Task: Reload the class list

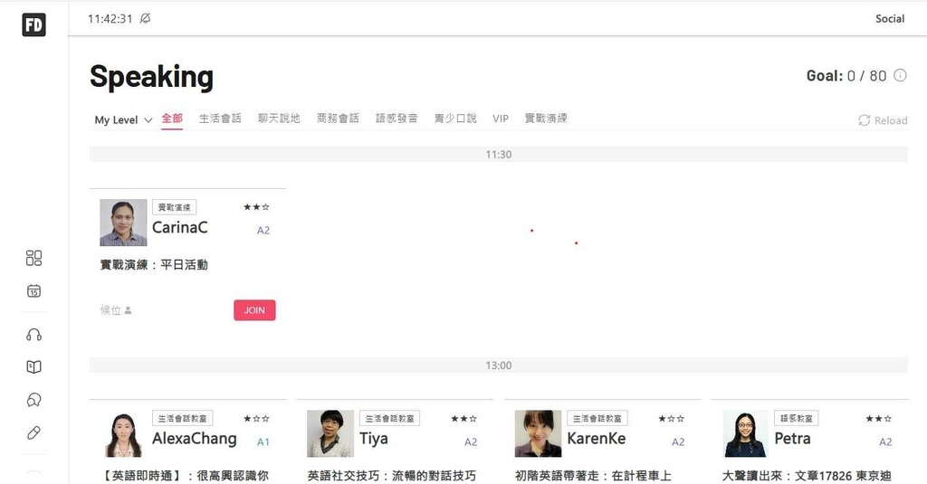Action: pyautogui.click(x=883, y=120)
